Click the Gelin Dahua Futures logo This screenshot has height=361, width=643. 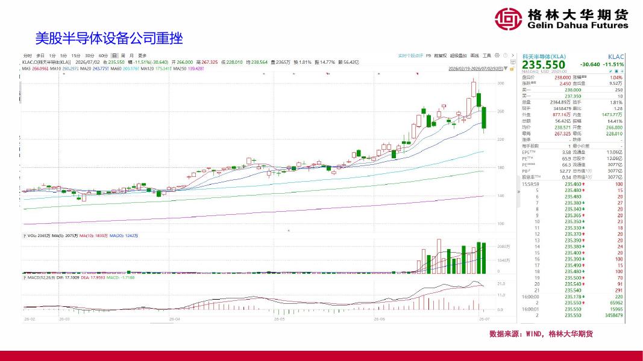(561, 19)
